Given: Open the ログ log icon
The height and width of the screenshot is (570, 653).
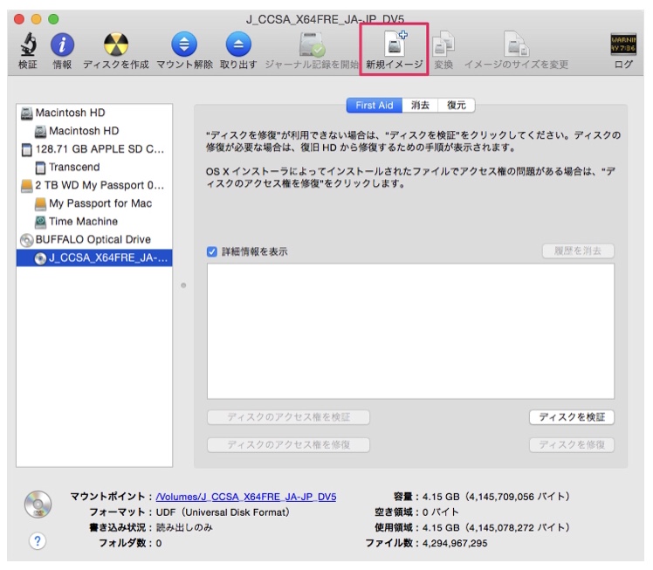Looking at the screenshot, I should tap(622, 45).
